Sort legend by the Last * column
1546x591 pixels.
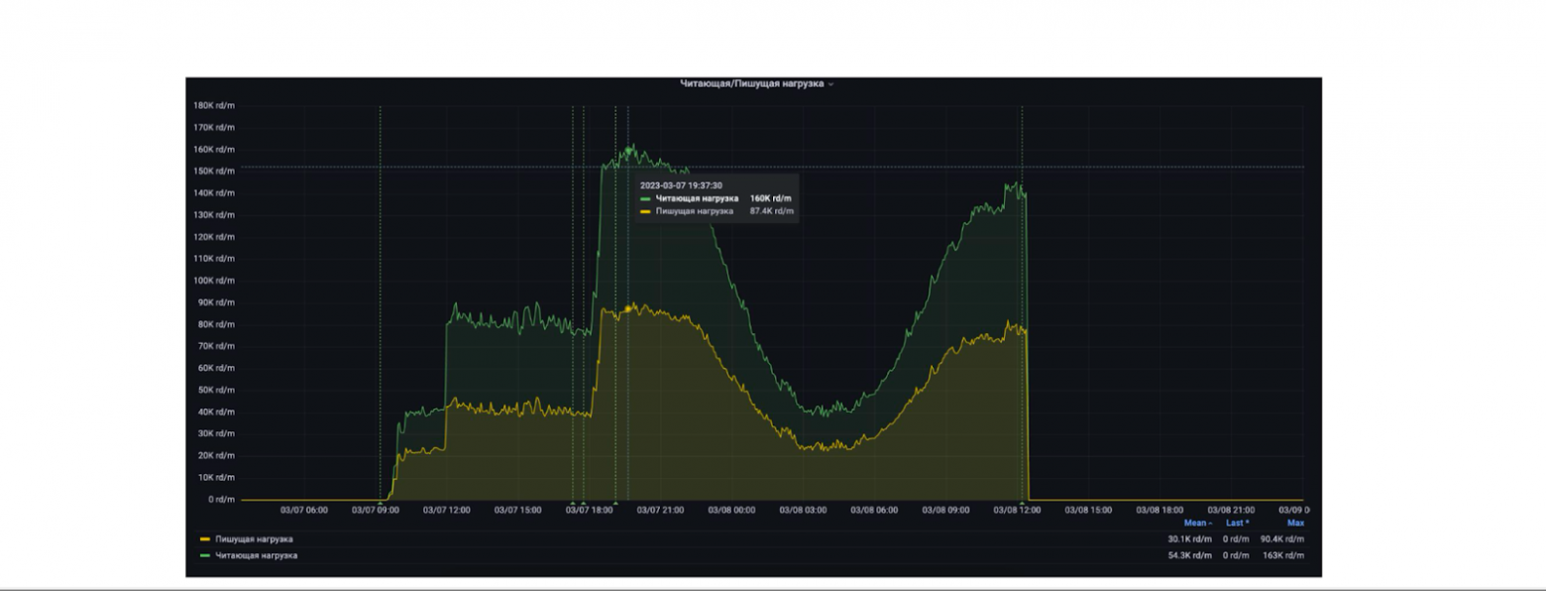coord(1237,523)
